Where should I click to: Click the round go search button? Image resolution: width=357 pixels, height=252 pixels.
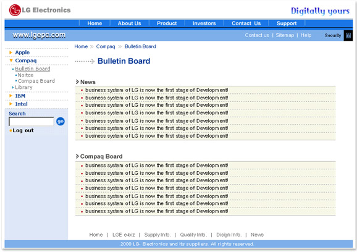(x=61, y=121)
